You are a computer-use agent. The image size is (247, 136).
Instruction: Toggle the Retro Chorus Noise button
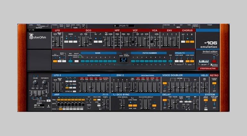(214, 83)
